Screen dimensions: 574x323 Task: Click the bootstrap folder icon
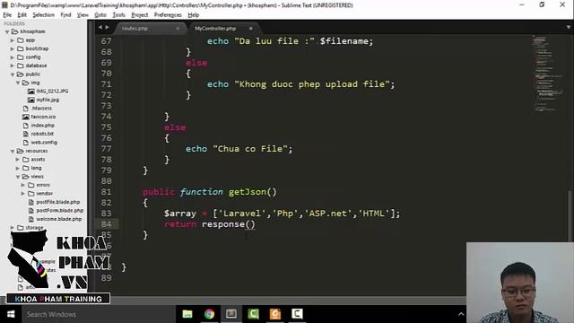click(x=21, y=48)
